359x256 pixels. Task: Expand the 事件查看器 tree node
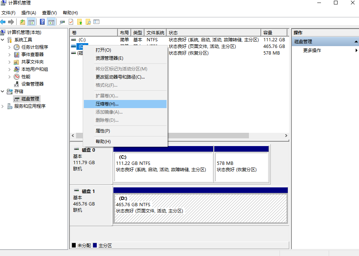coord(9,54)
